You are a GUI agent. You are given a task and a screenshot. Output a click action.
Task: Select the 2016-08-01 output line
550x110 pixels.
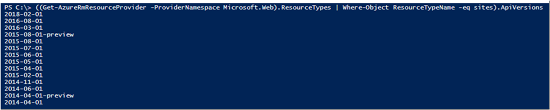tap(24, 21)
